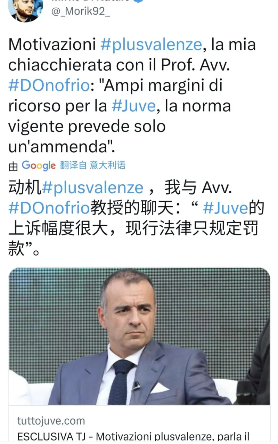The width and height of the screenshot is (278, 444).
Task: Open the #DOnofrio hashtag in the Italian text
Action: 49,86
